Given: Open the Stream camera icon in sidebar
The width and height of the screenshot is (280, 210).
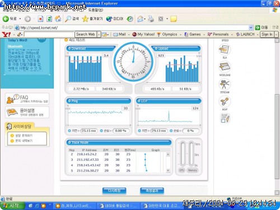Looking at the screenshot, I should pos(225,85).
